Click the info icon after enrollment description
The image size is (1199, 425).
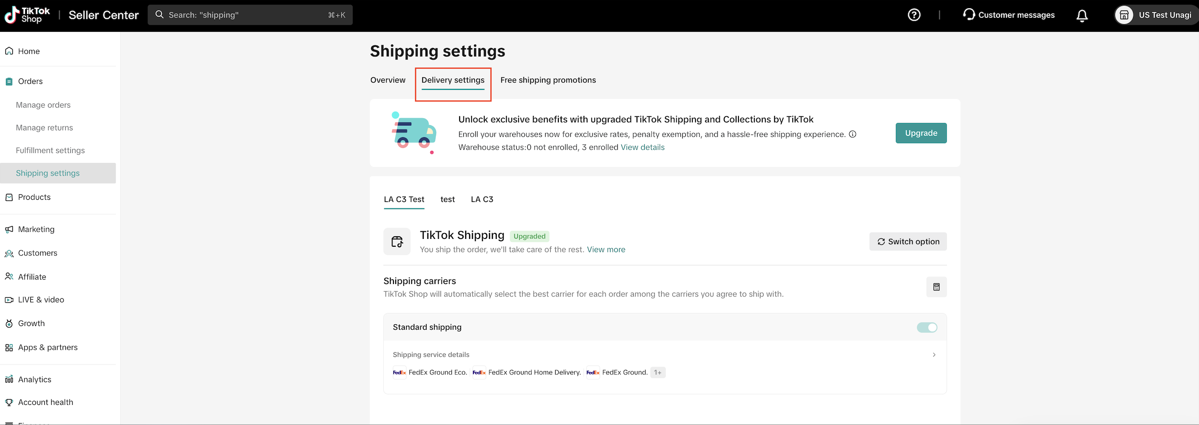click(x=852, y=134)
